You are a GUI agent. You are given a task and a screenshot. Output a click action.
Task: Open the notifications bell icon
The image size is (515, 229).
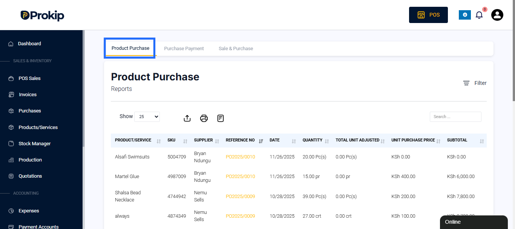(x=479, y=15)
